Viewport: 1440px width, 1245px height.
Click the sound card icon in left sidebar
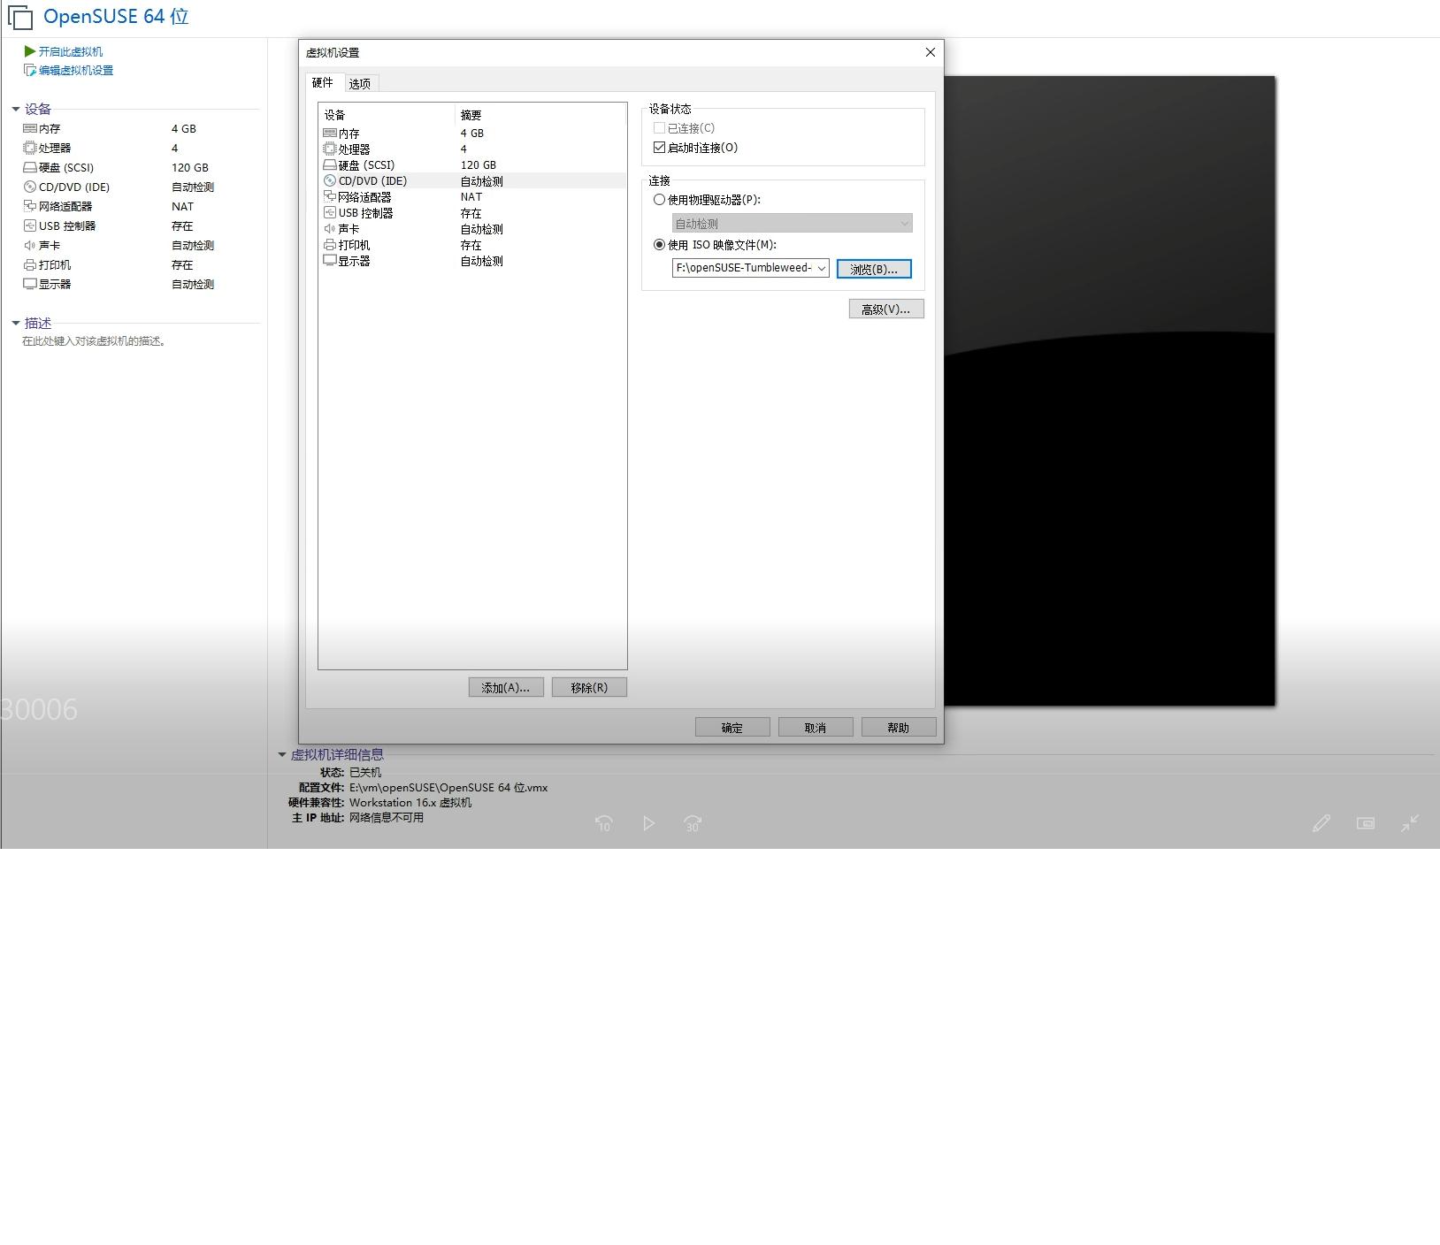30,245
